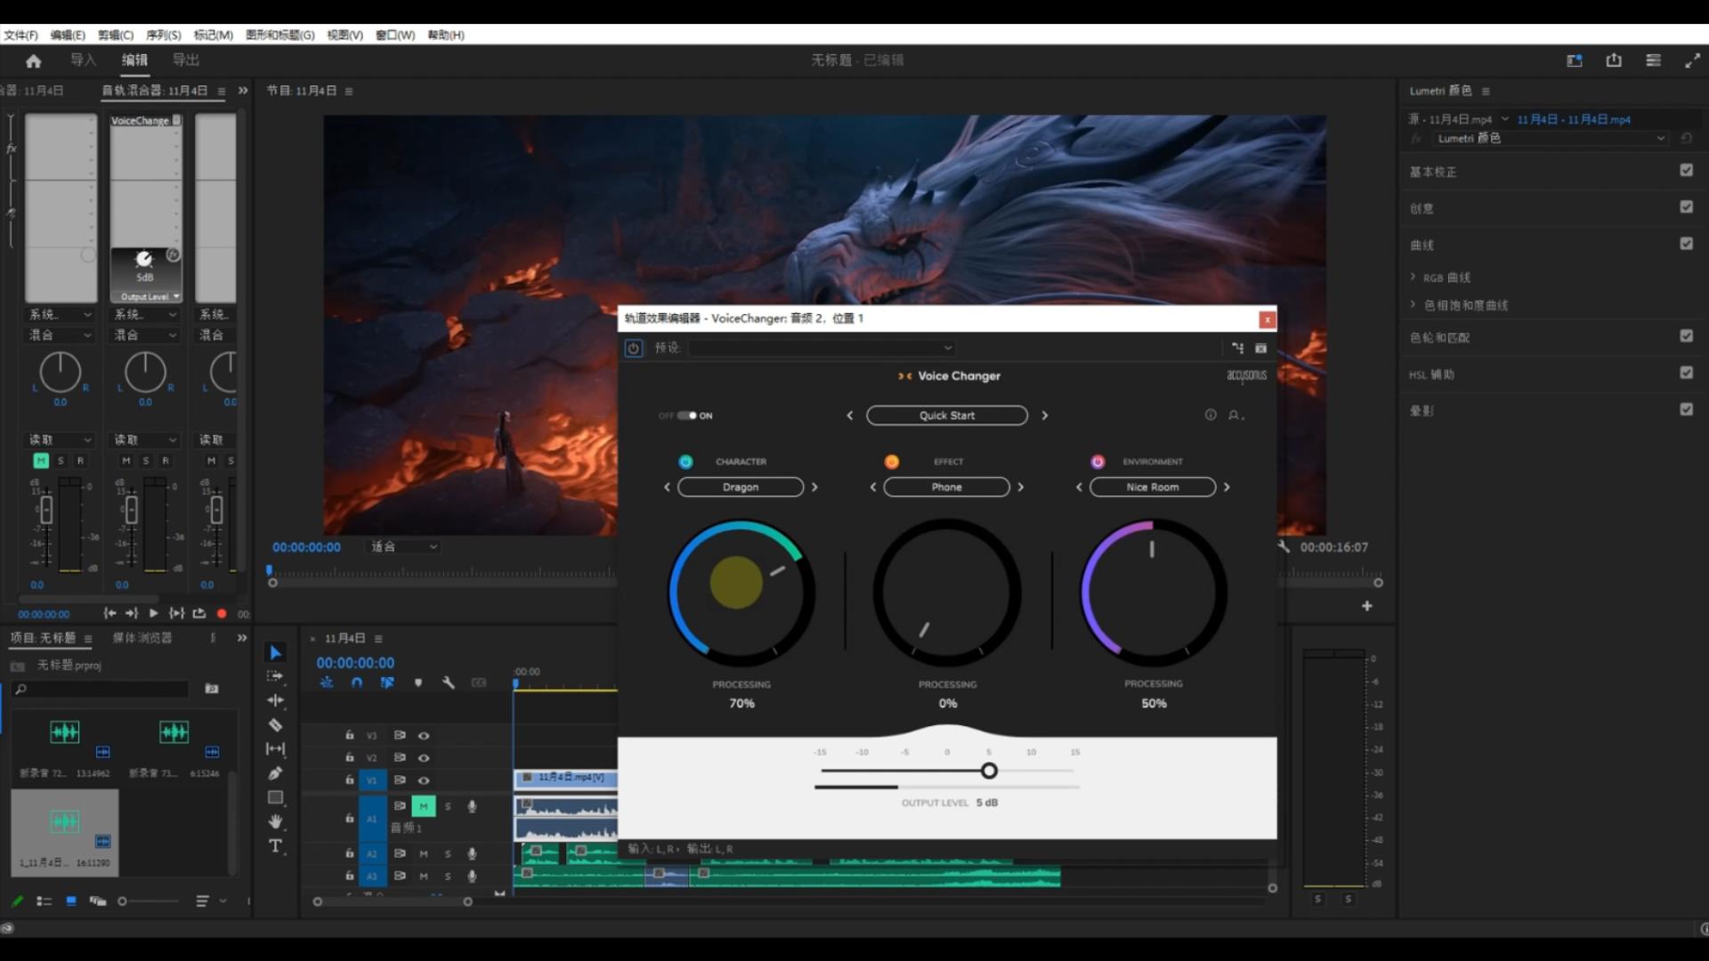This screenshot has height=961, width=1709.
Task: Uncheck 曲线 checkbox in Lumetri
Action: (1686, 243)
